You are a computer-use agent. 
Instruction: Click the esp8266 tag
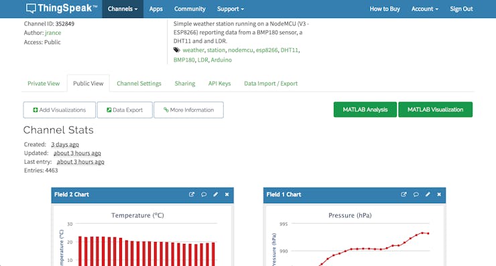point(267,50)
